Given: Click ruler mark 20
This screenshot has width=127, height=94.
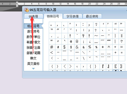Looking at the screenshot, I should pyautogui.click(x=89, y=4).
